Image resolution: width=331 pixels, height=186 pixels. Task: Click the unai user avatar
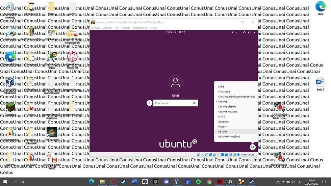click(x=175, y=82)
